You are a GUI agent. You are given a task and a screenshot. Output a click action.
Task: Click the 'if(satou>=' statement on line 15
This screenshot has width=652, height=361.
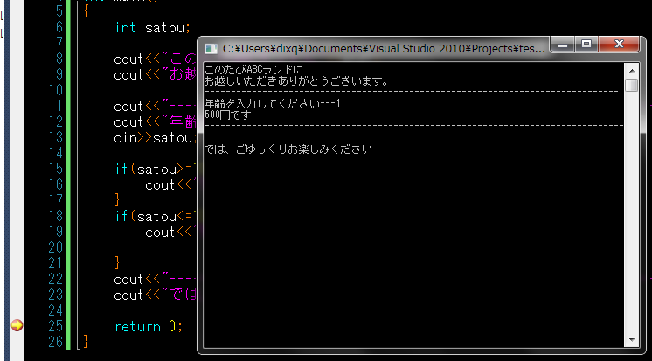156,170
